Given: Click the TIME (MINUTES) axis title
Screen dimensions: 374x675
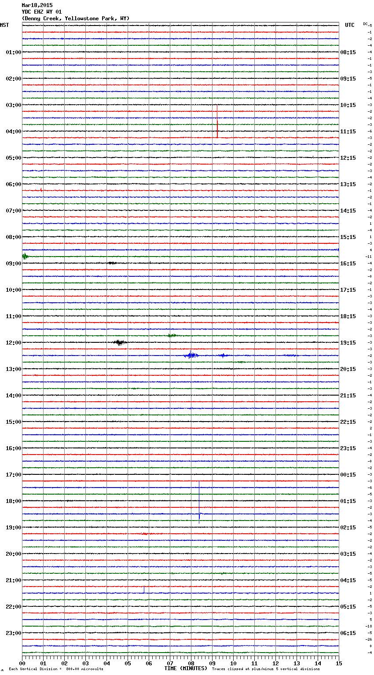Looking at the screenshot, I should tap(186, 668).
